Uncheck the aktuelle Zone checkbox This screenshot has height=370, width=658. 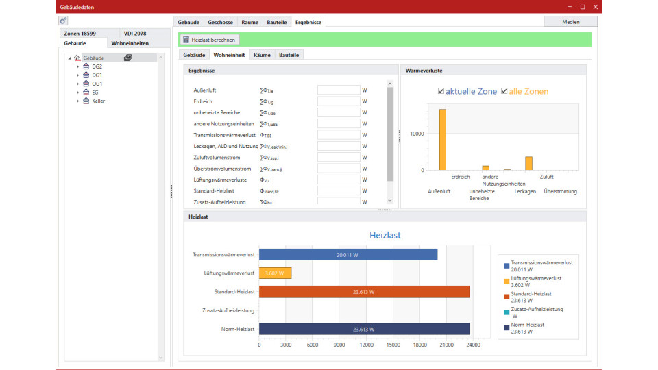click(x=441, y=91)
